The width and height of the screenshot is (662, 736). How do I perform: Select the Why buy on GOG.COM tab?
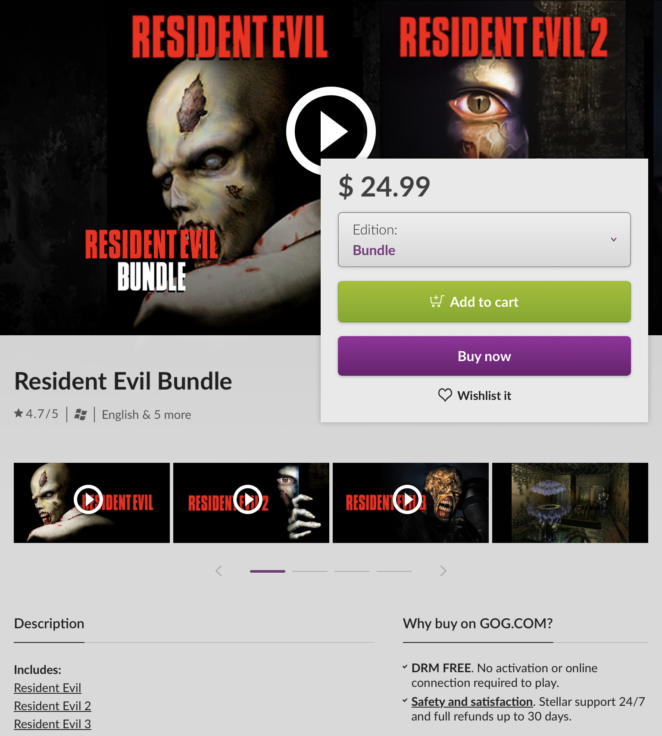(x=478, y=624)
